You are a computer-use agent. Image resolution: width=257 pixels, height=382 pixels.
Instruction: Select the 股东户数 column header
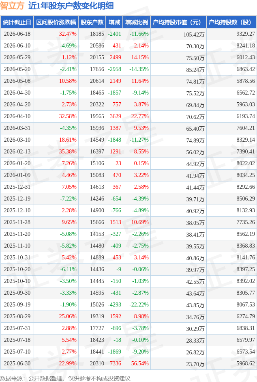(92, 22)
